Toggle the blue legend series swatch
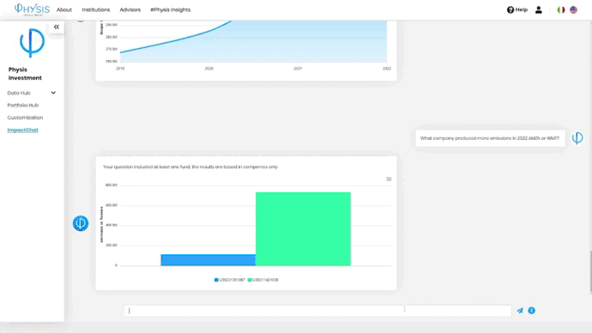This screenshot has height=333, width=592. click(216, 280)
